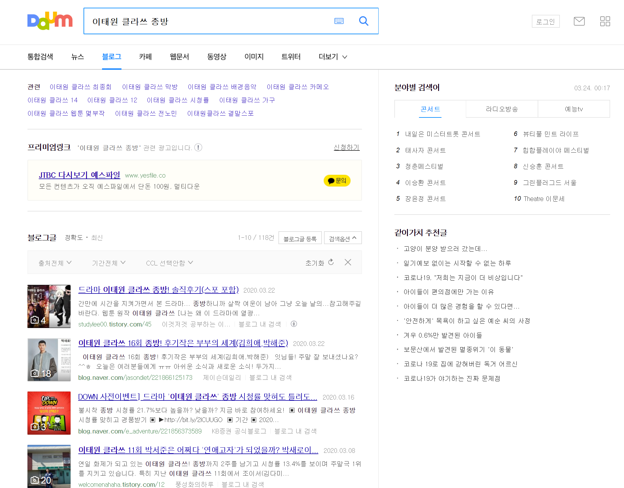Open the services grid icon
The image size is (624, 488).
[x=605, y=21]
